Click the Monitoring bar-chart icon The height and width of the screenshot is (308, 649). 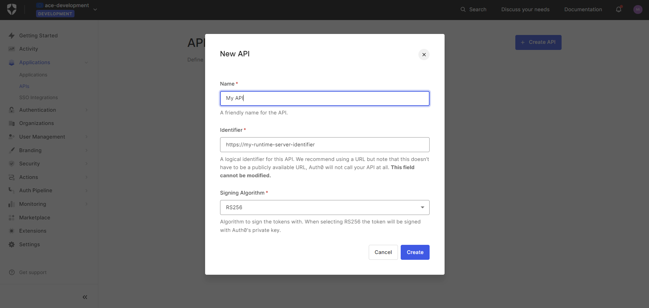(x=12, y=204)
